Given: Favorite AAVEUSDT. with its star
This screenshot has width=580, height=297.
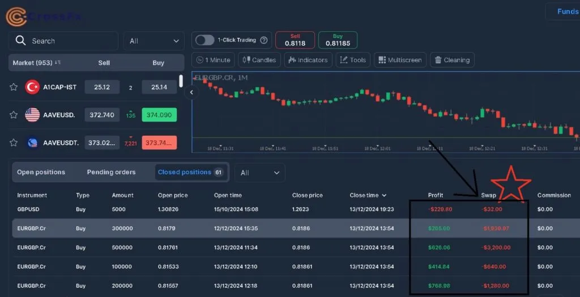Looking at the screenshot, I should [x=14, y=143].
